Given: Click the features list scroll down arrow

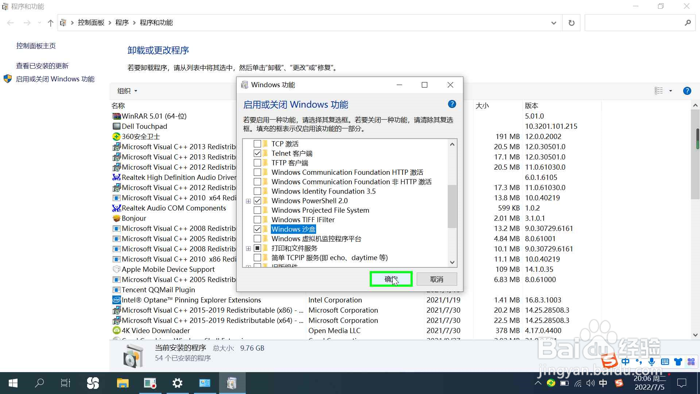Looking at the screenshot, I should (x=452, y=262).
